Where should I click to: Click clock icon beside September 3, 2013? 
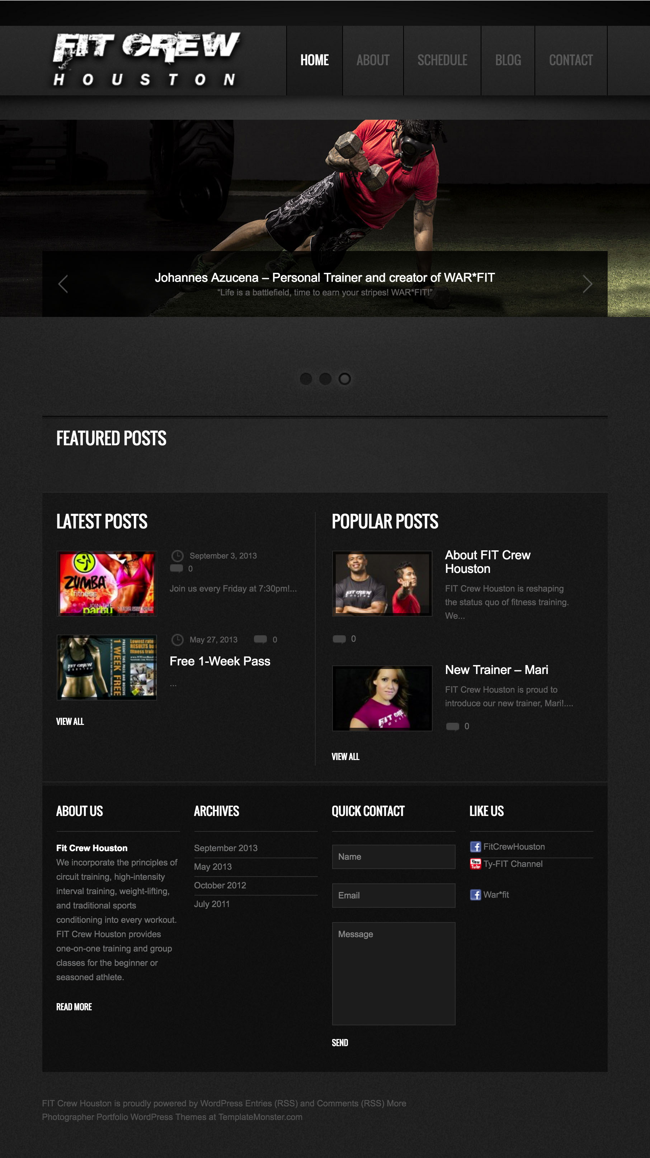178,556
